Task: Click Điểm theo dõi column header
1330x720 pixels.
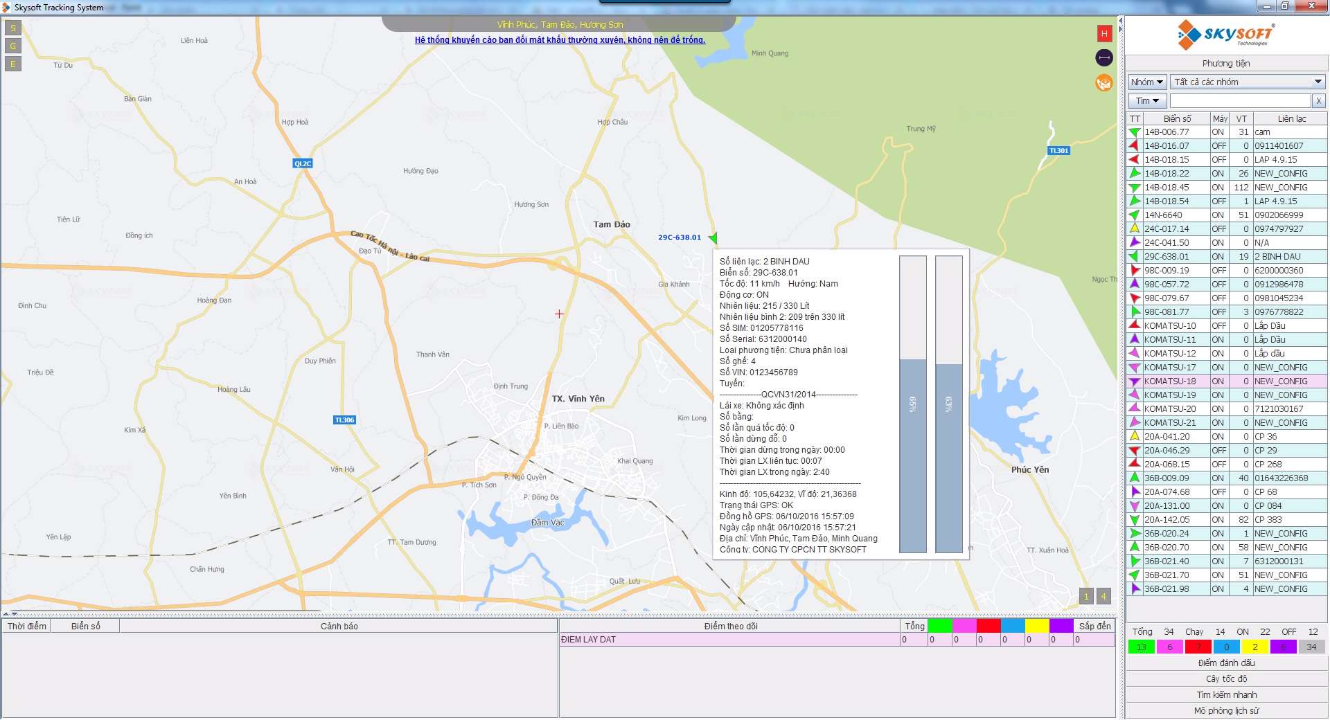Action: click(x=730, y=626)
